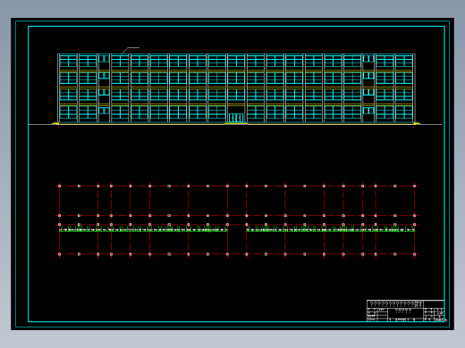This screenshot has width=465, height=348.
Task: Click the narrow stairwell window on top floor, right side
Action: [x=368, y=59]
